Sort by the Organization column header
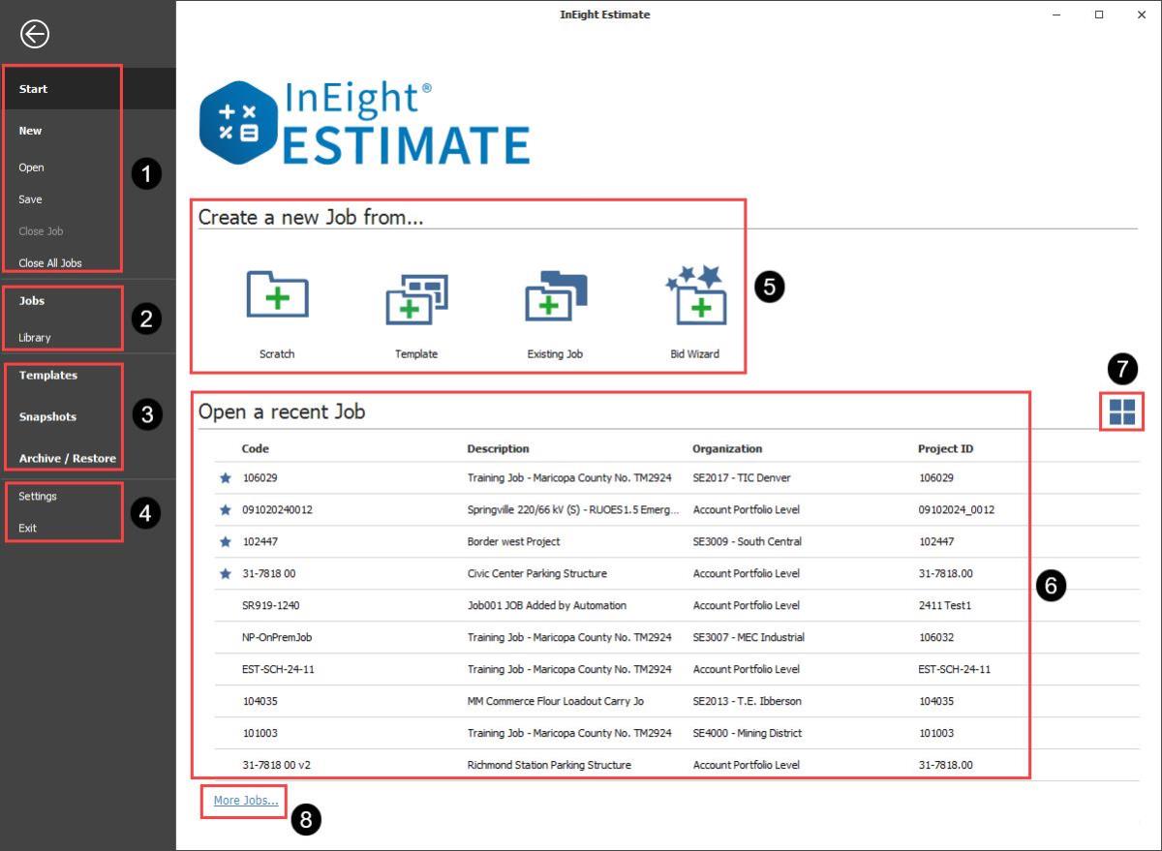The height and width of the screenshot is (851, 1162). [x=727, y=448]
